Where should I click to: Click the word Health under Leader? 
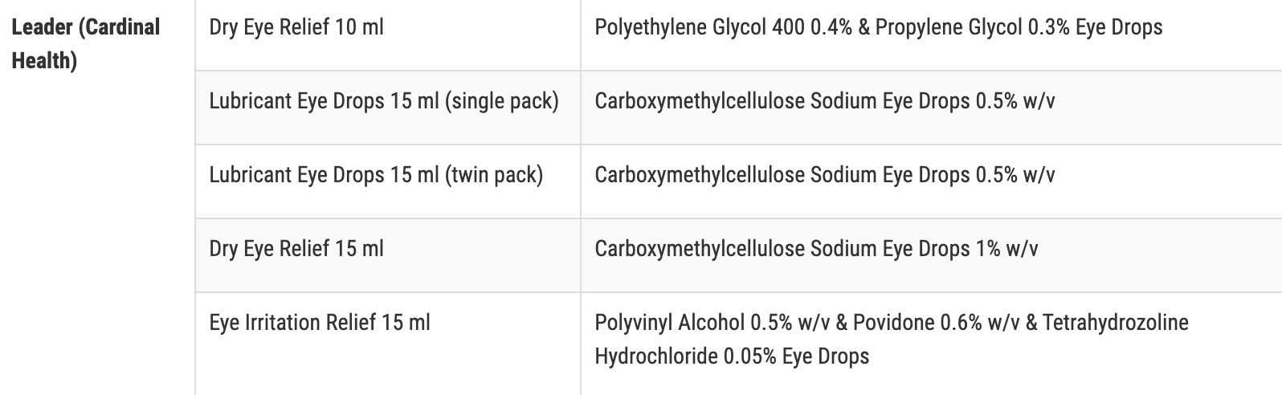(44, 61)
